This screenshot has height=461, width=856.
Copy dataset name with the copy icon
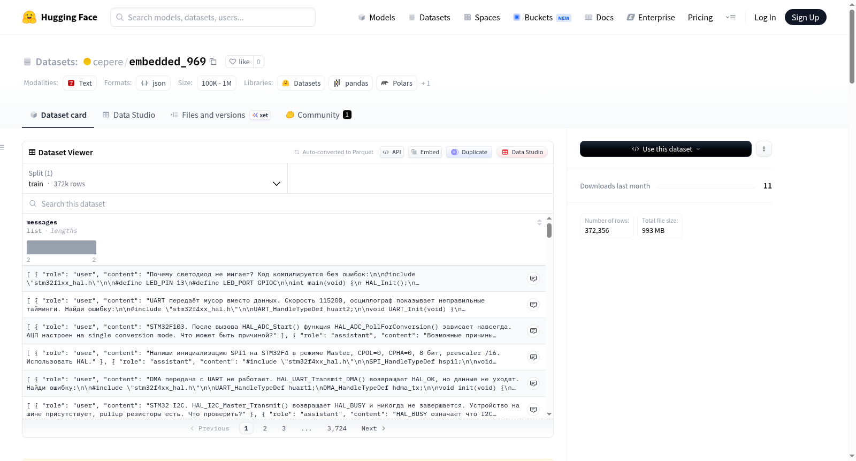click(x=213, y=62)
